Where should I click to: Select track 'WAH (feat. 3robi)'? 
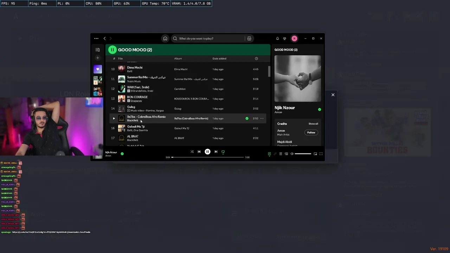138,87
